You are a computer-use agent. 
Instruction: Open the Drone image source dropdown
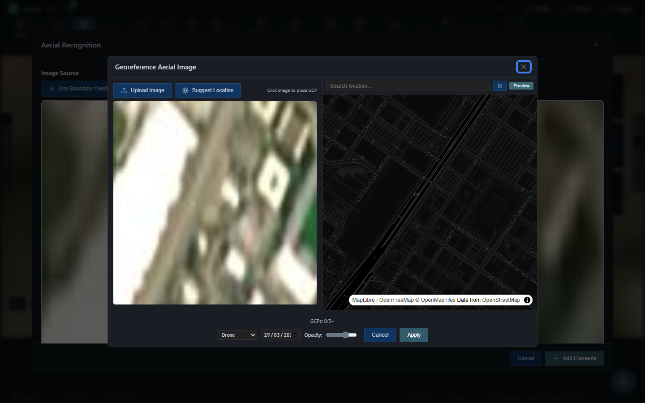coord(237,335)
